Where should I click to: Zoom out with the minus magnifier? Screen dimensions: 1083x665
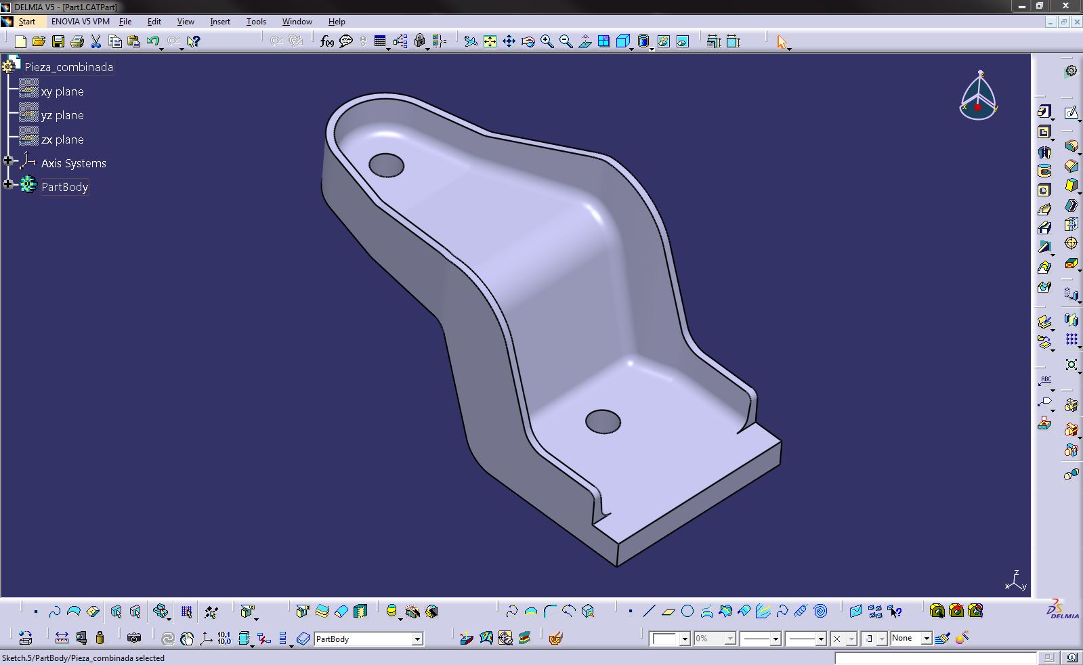pos(566,41)
